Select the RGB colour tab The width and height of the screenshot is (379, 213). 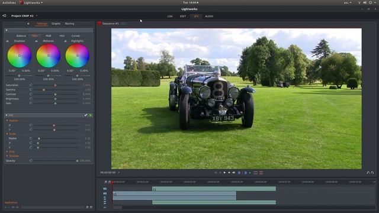(49, 35)
